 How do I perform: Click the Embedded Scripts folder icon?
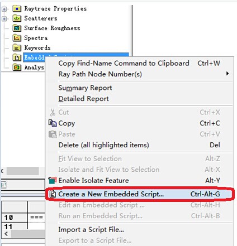17,57
